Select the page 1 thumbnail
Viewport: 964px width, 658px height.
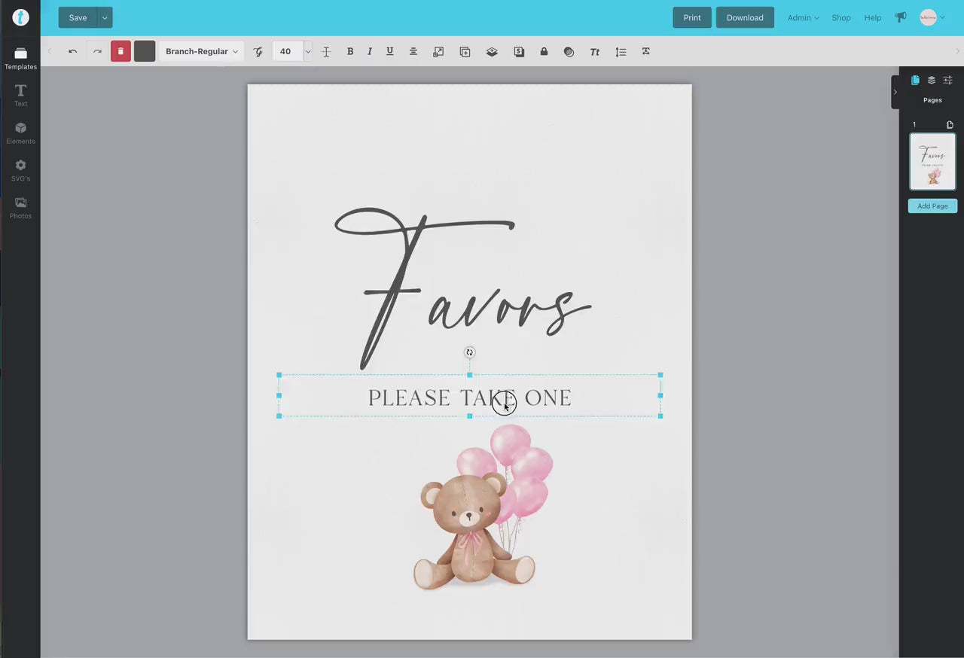[932, 161]
